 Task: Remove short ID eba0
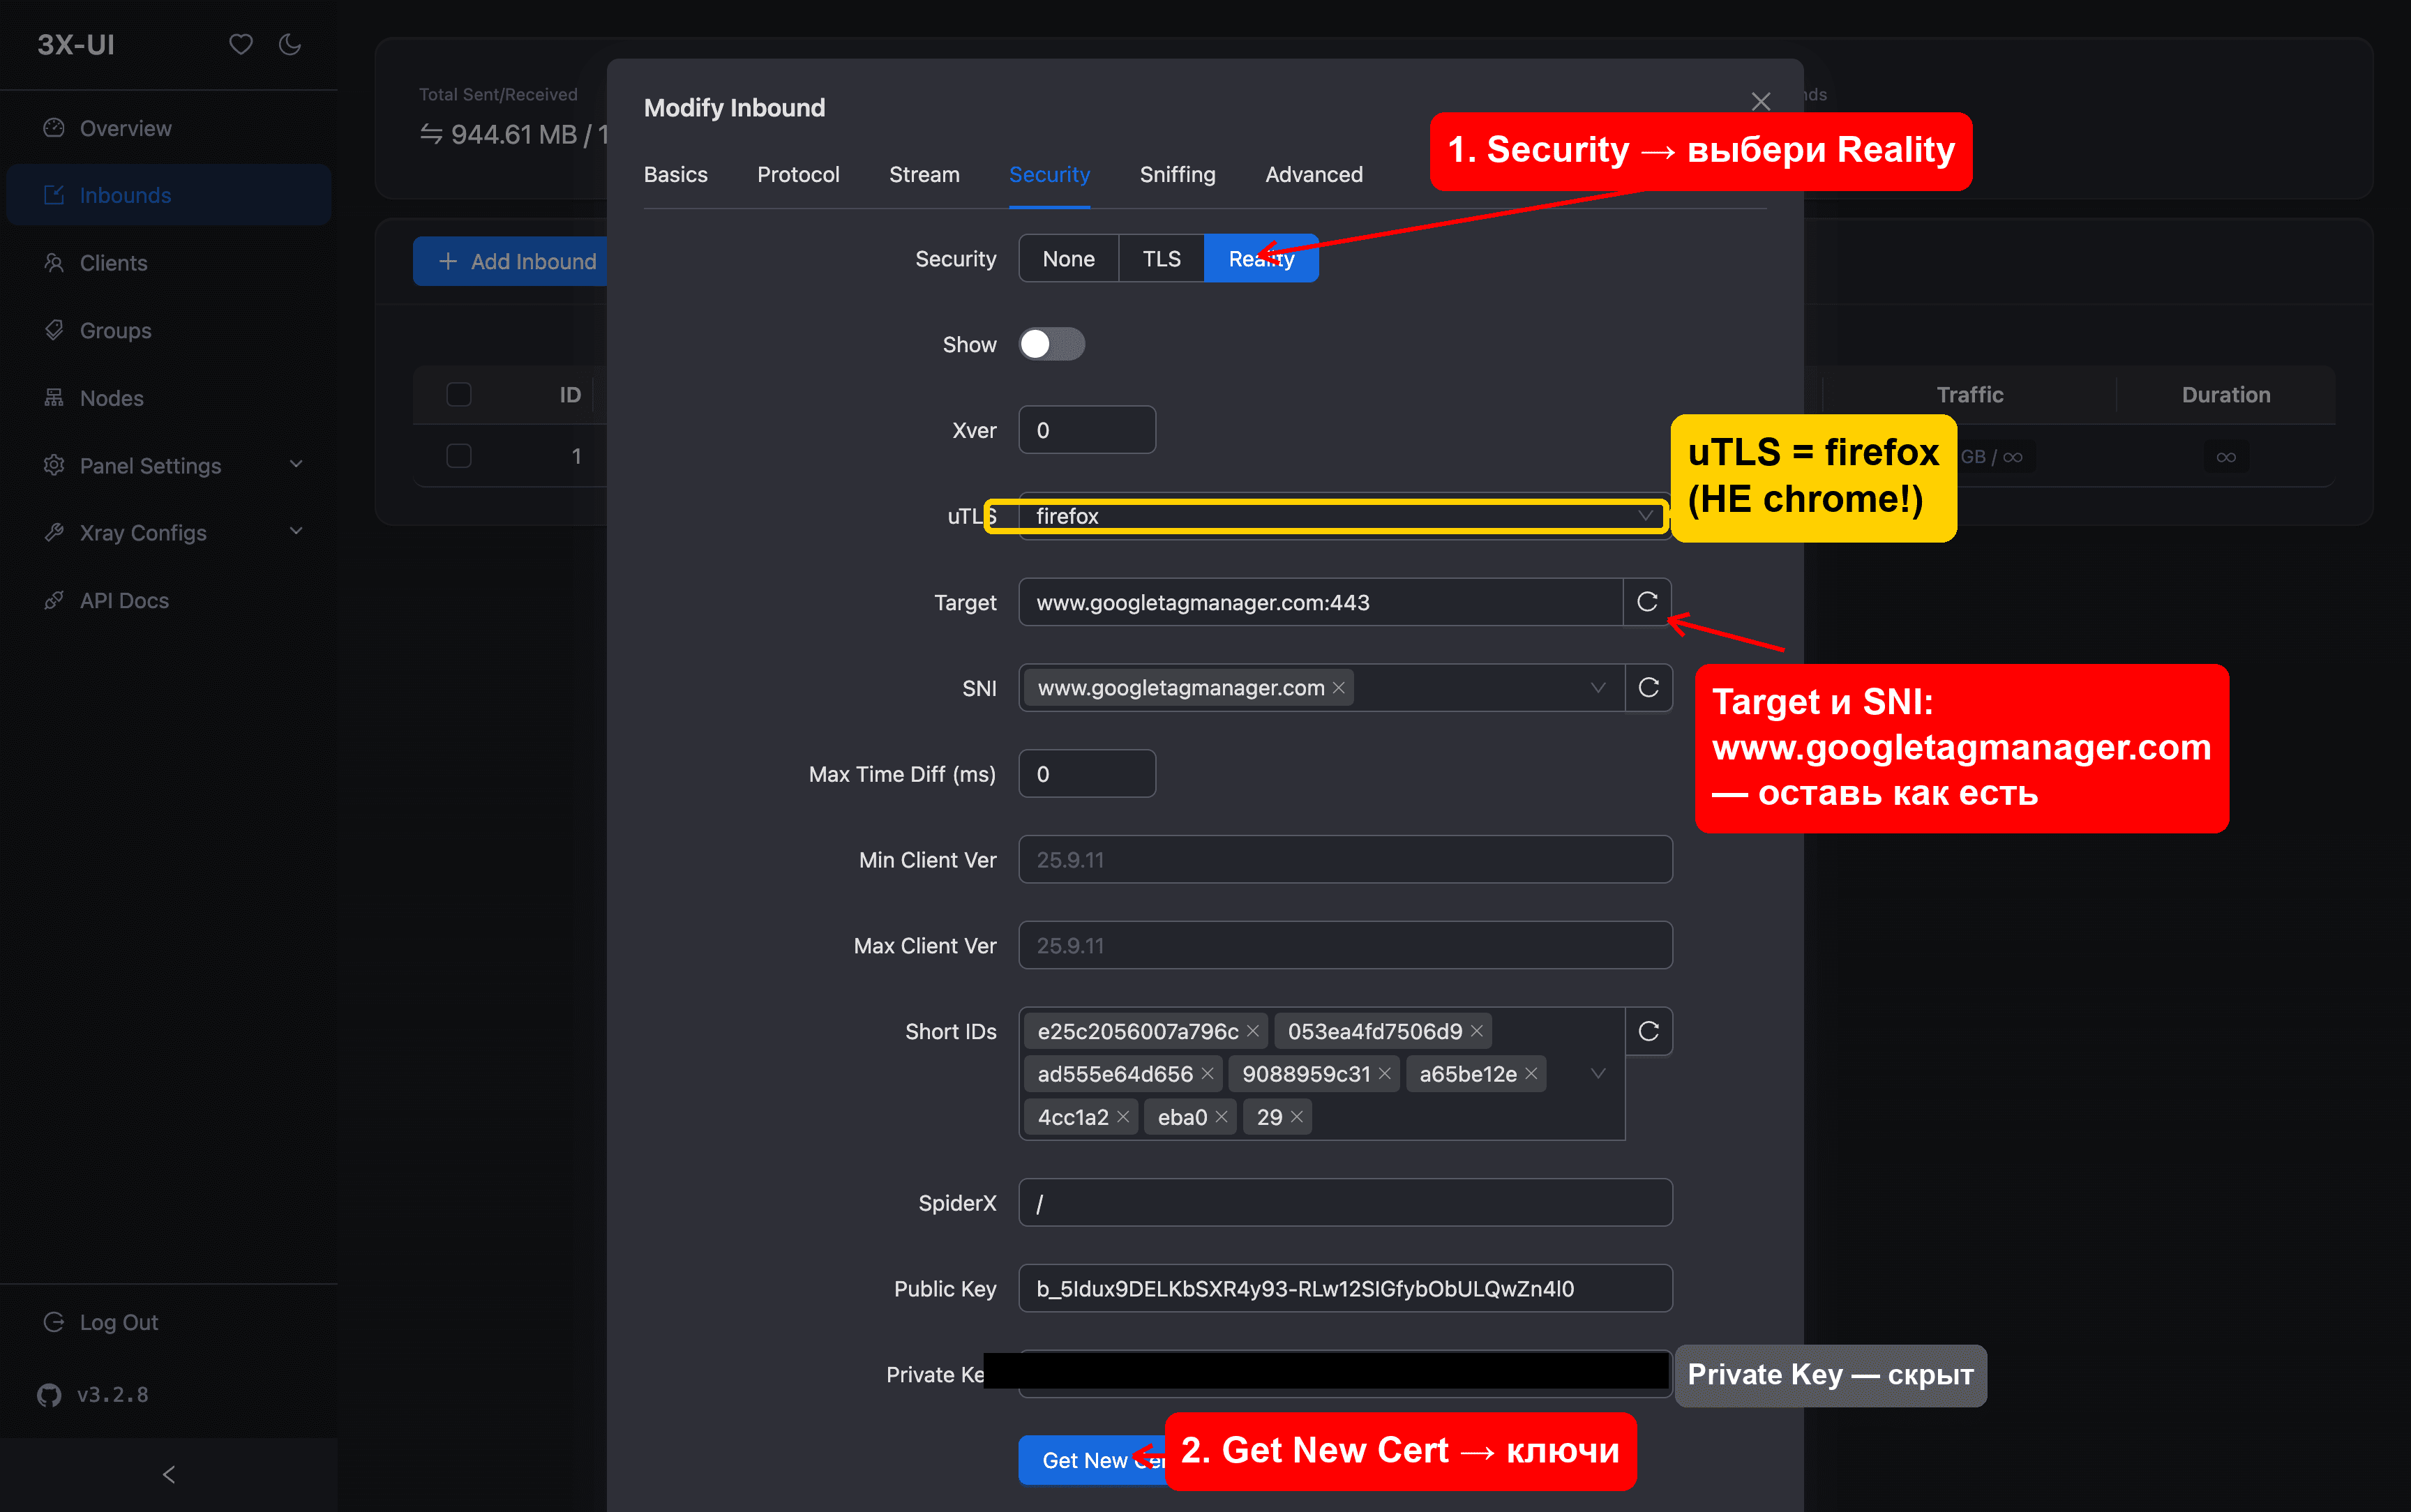(x=1221, y=1117)
